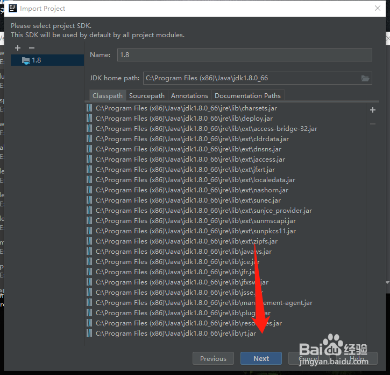The height and width of the screenshot is (375, 390).
Task: Click the jar icon beside charsets.jar
Action: [89, 108]
